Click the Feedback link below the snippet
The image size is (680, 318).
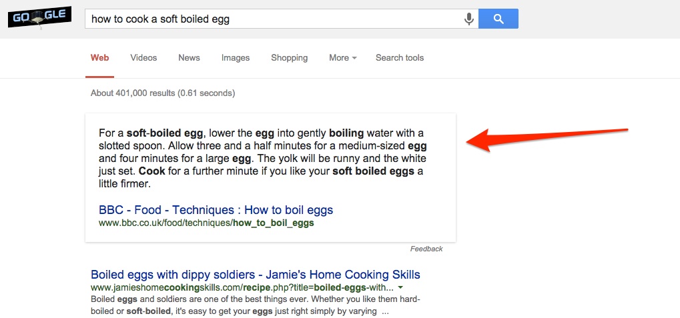[426, 249]
